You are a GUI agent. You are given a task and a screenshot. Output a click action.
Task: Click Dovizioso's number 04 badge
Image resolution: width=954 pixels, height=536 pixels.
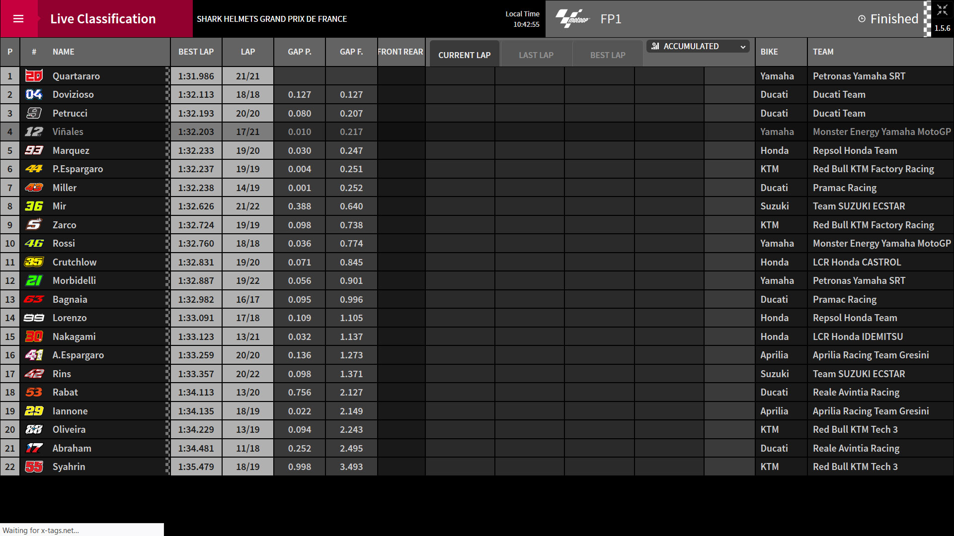34,94
